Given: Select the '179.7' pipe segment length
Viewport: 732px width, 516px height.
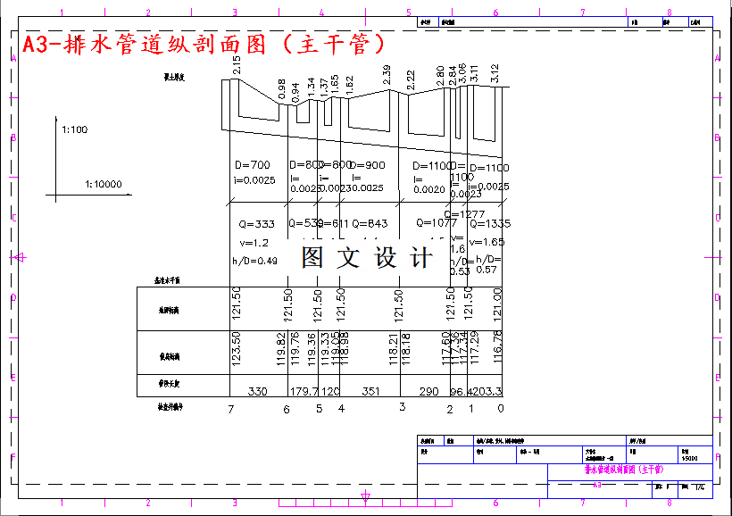Looking at the screenshot, I should click(304, 391).
